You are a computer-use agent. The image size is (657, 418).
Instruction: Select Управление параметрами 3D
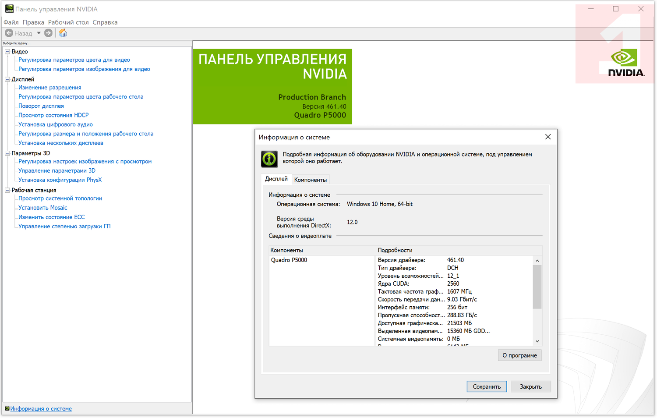[57, 171]
